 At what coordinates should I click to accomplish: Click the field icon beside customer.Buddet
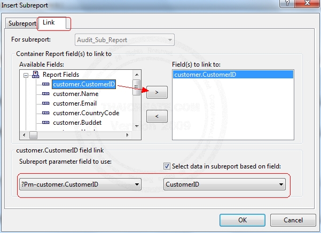pos(45,123)
